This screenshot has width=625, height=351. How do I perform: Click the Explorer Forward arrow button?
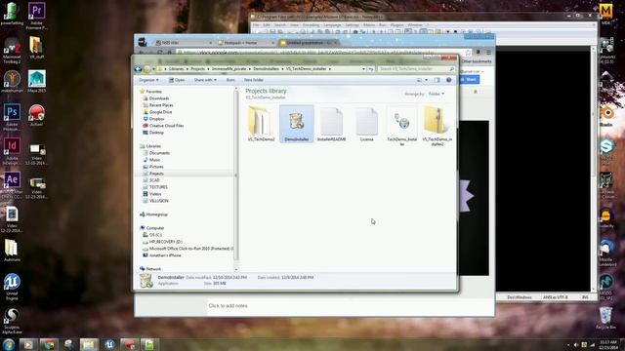coord(146,69)
